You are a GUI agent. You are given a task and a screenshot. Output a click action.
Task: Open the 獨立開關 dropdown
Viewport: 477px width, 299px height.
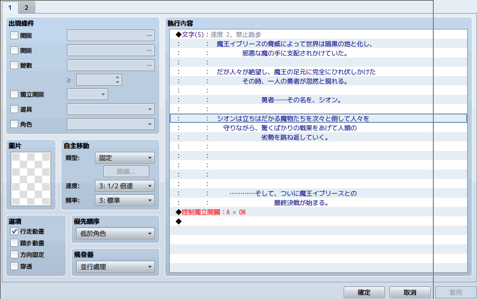(x=87, y=94)
